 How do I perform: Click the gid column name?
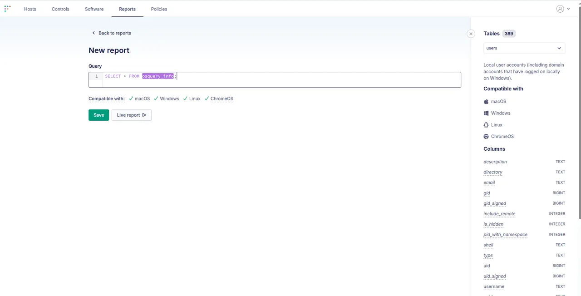[x=487, y=193]
